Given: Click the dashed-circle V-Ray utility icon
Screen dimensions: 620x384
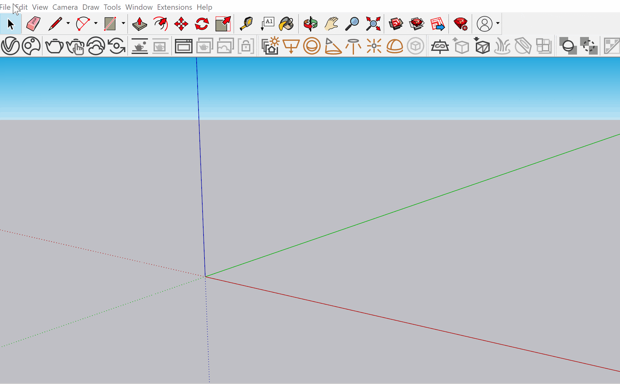Looking at the screenshot, I should coord(589,46).
